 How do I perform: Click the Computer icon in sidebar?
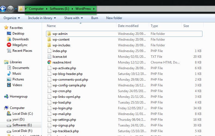coord(6,108)
